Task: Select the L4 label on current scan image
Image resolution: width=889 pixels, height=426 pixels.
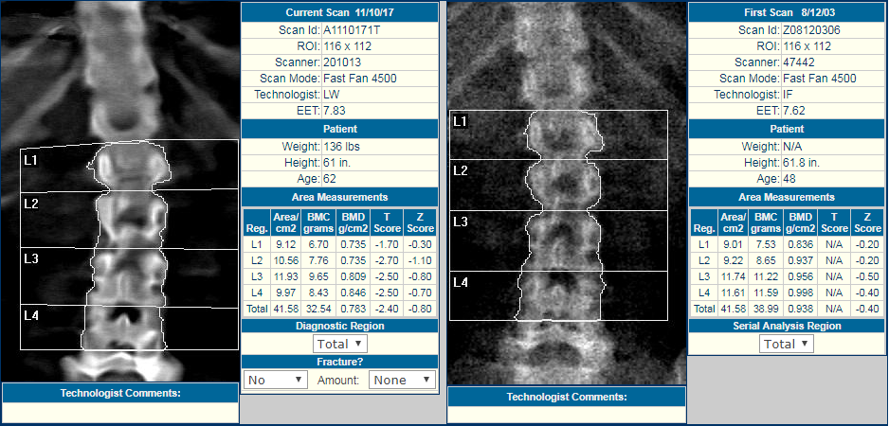Action: [31, 315]
